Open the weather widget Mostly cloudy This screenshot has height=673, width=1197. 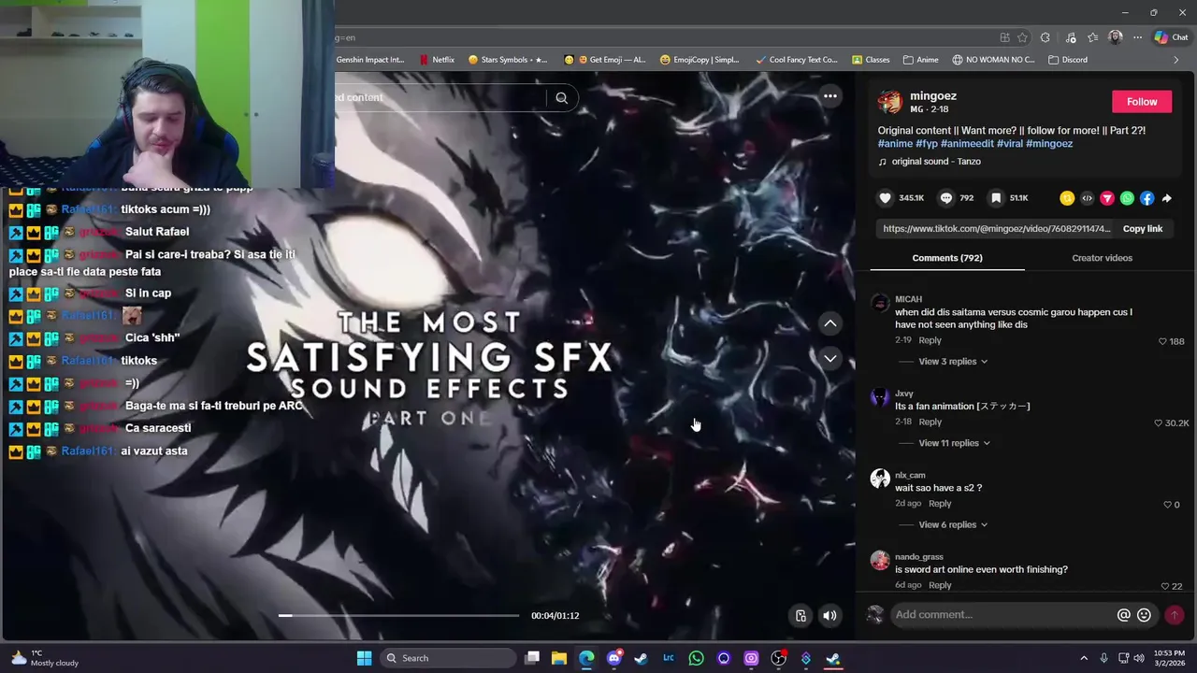[43, 658]
